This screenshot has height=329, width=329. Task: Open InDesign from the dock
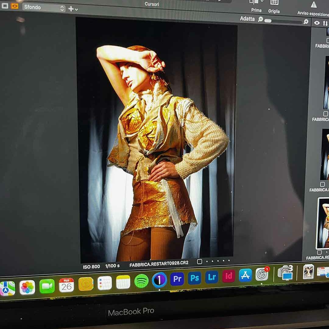point(228,276)
